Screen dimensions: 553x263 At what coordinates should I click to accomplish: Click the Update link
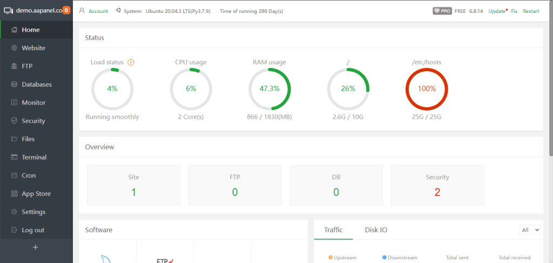[497, 11]
